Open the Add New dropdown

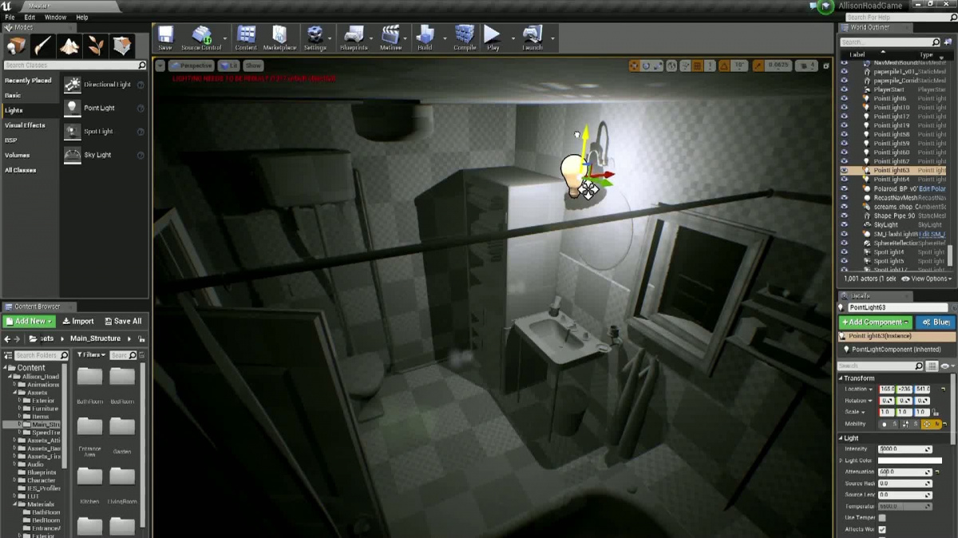pyautogui.click(x=29, y=321)
